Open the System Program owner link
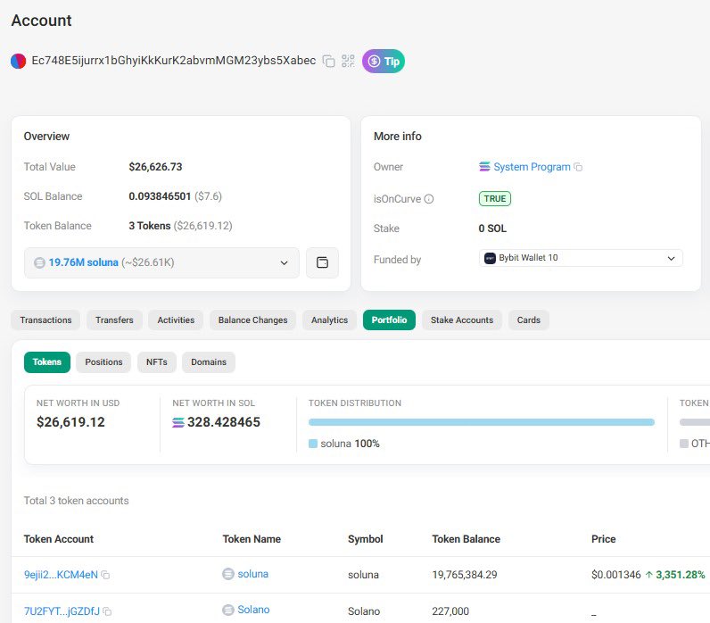Image resolution: width=710 pixels, height=623 pixels. 532,167
